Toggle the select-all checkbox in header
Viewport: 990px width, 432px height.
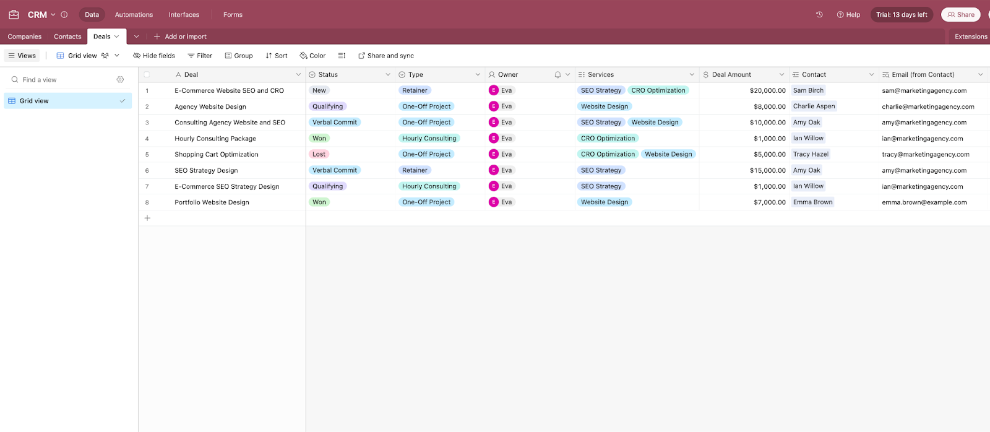(147, 74)
